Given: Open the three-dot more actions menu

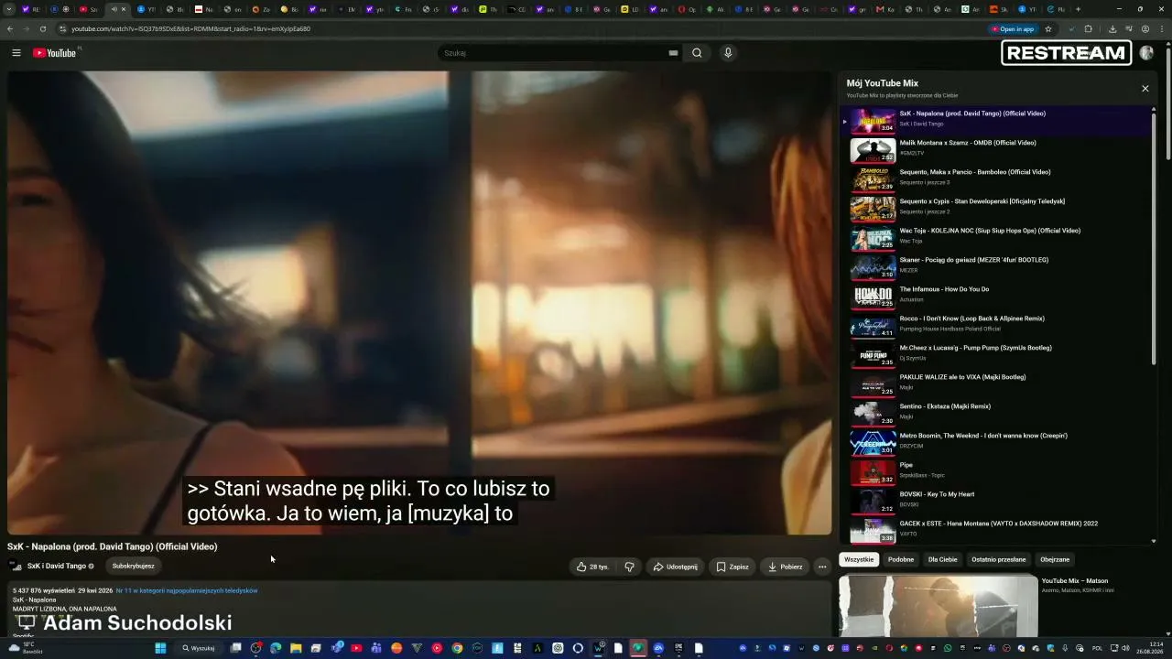Looking at the screenshot, I should point(822,567).
